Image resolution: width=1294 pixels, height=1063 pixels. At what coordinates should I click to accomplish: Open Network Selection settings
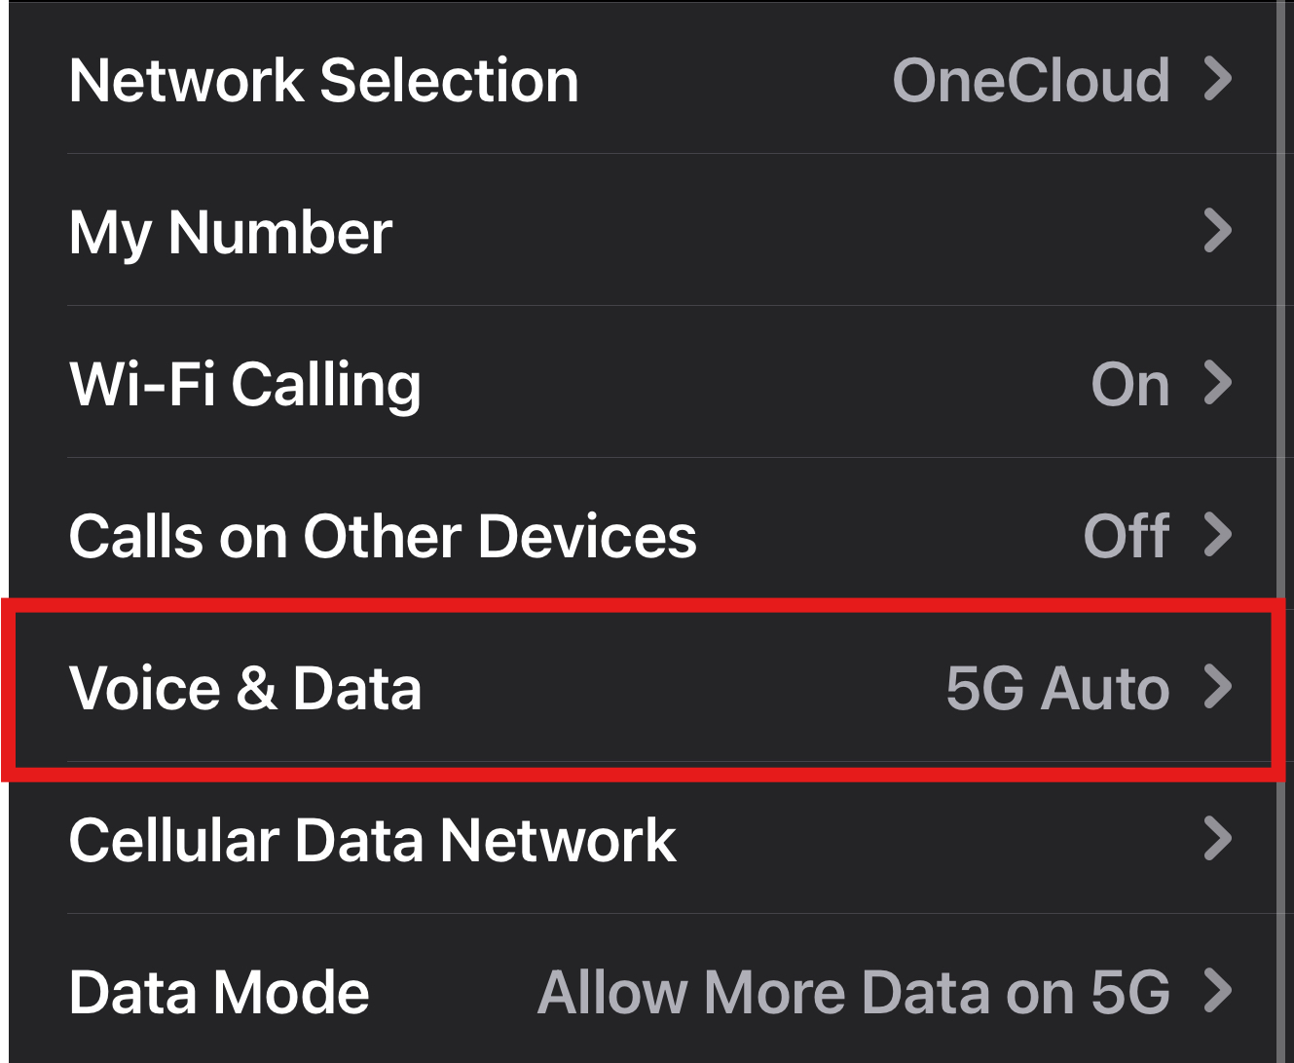pos(643,79)
